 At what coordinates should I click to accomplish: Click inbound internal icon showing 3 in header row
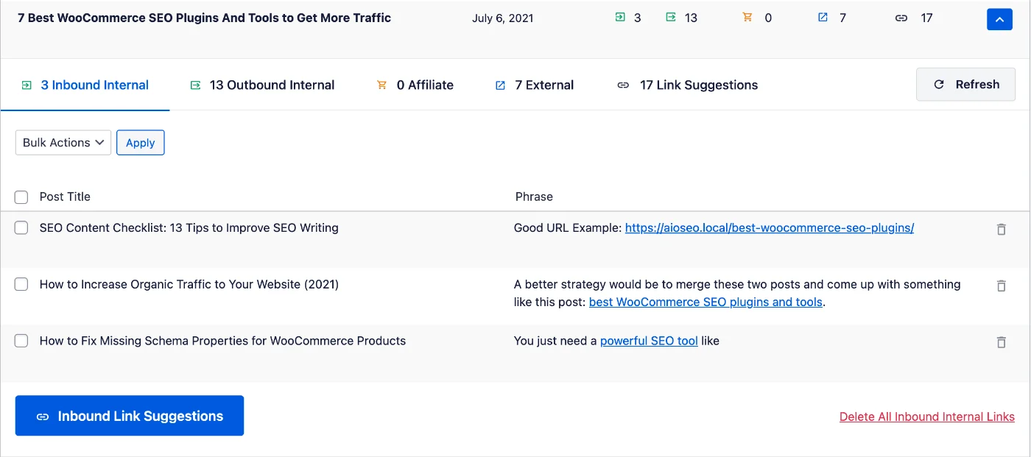pos(619,18)
